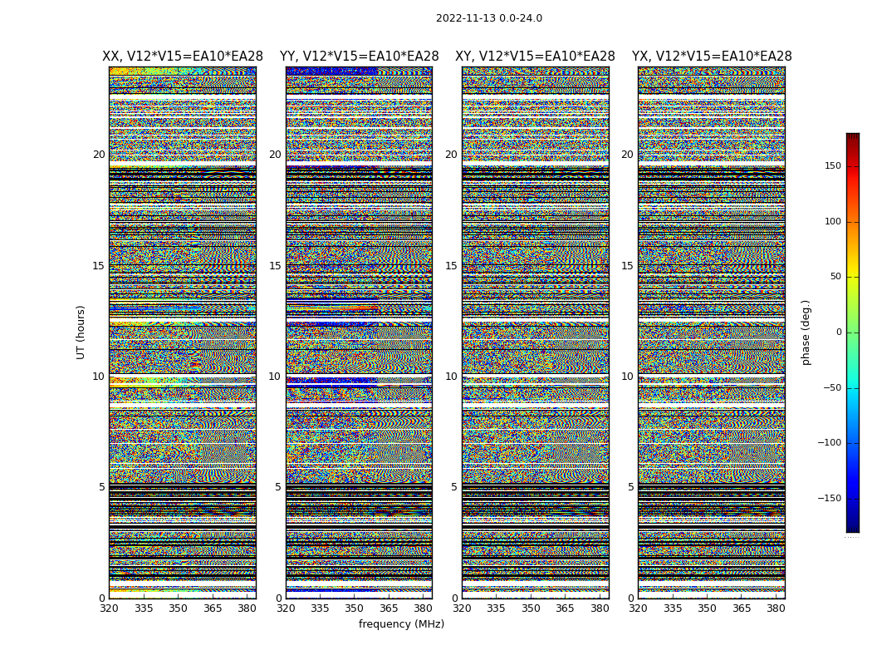Image resolution: width=872 pixels, height=665 pixels.
Task: Select the XY polarization panel title
Action: [x=535, y=57]
